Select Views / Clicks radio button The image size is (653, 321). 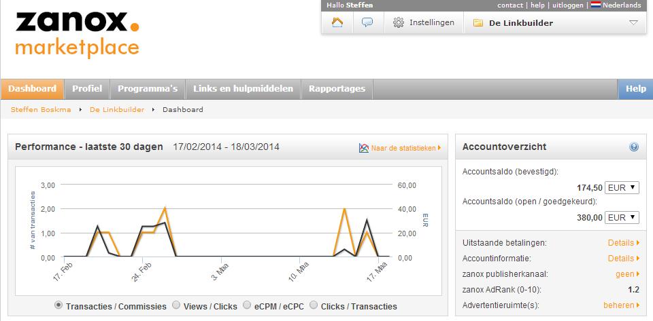click(x=176, y=305)
